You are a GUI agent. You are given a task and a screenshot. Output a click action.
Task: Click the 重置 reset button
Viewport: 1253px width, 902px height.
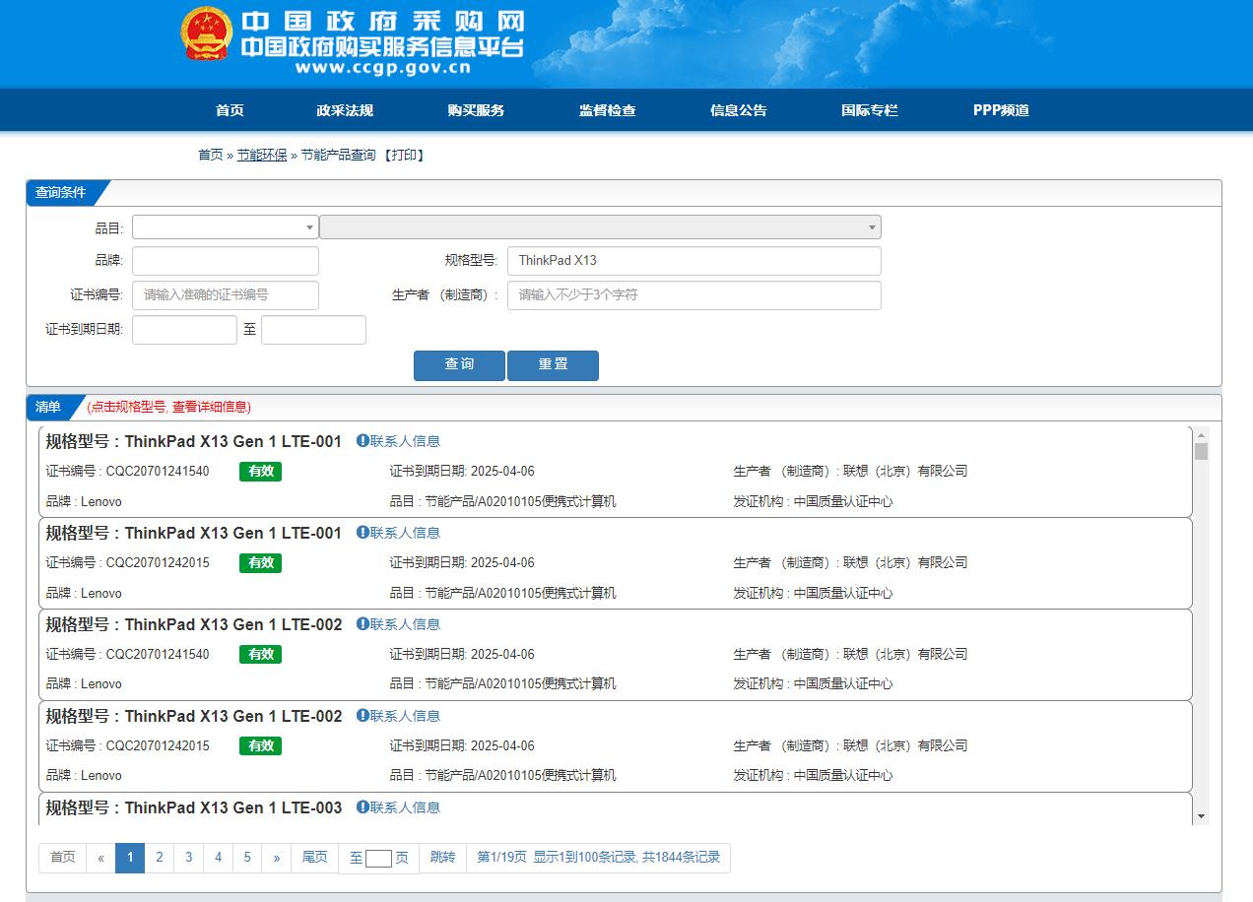553,365
